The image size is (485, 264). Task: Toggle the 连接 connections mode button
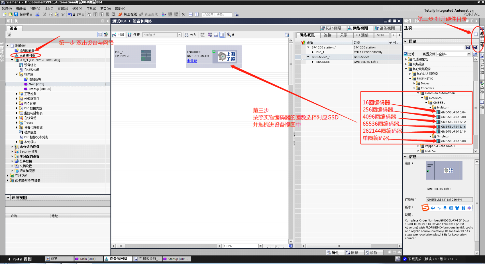pyautogui.click(x=134, y=34)
